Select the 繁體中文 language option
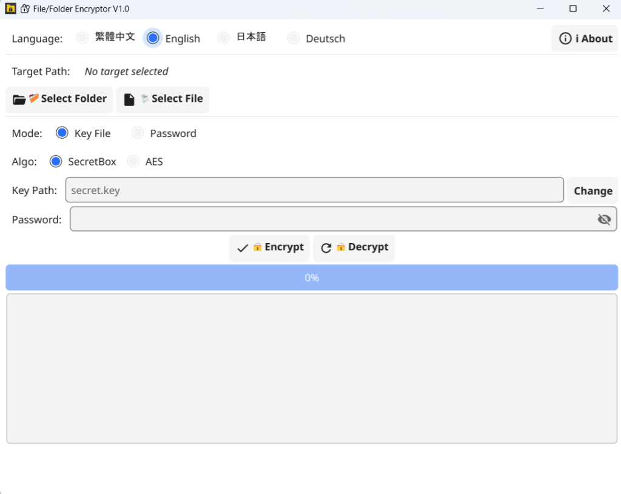This screenshot has width=621, height=494. (82, 38)
